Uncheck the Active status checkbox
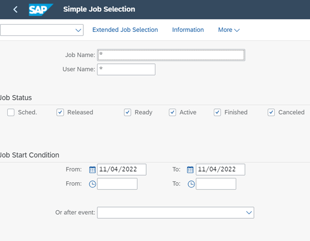The width and height of the screenshot is (310, 241). 173,113
